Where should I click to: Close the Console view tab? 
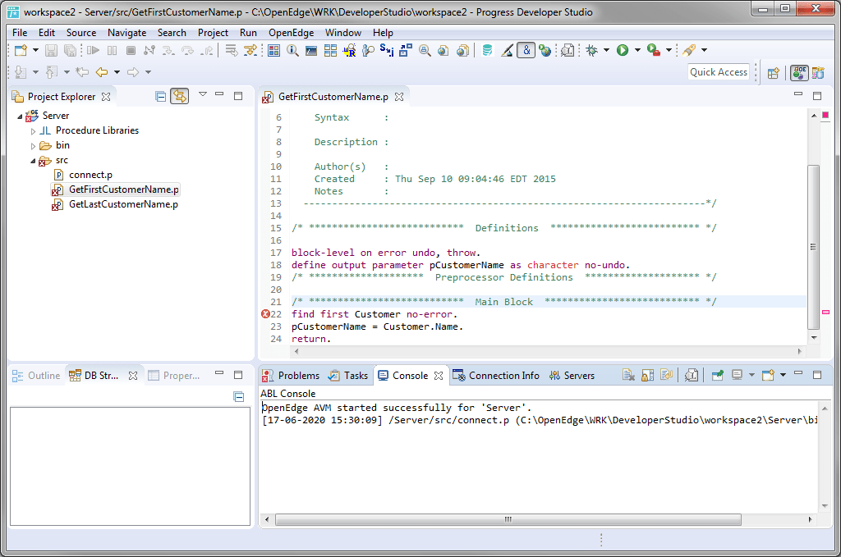[439, 376]
